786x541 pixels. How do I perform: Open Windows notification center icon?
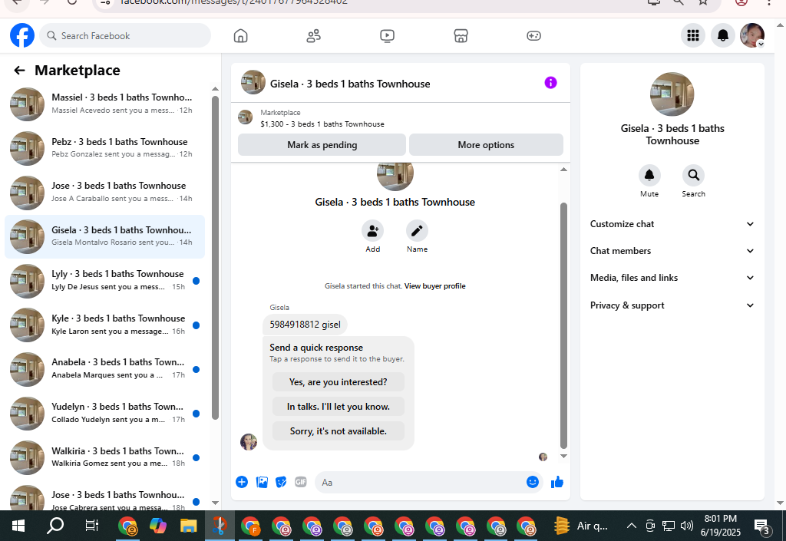pyautogui.click(x=762, y=526)
